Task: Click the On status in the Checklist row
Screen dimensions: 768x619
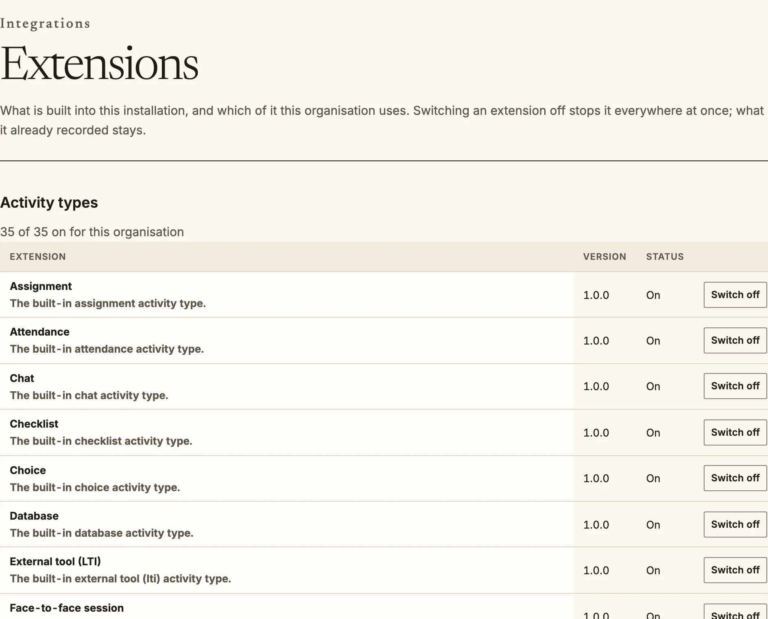Action: (653, 433)
